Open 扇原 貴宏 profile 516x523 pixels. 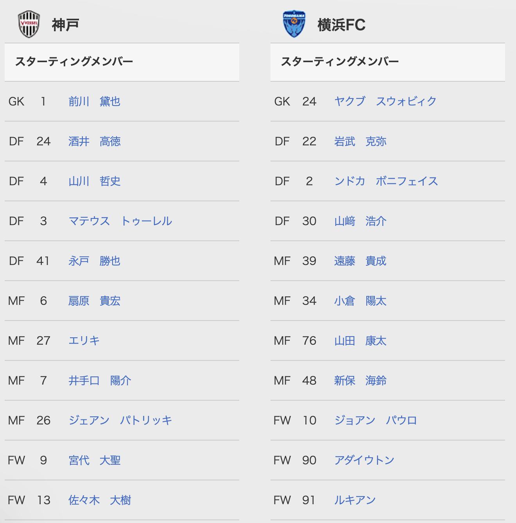94,301
